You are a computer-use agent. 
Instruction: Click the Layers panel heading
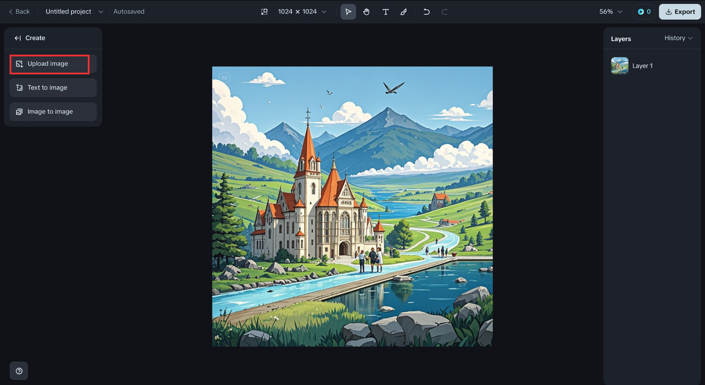[621, 39]
